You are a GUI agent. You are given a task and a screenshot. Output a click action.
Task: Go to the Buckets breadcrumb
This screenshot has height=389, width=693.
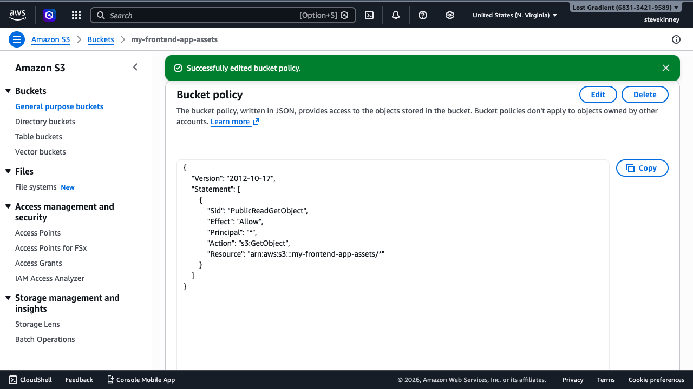pyautogui.click(x=101, y=39)
